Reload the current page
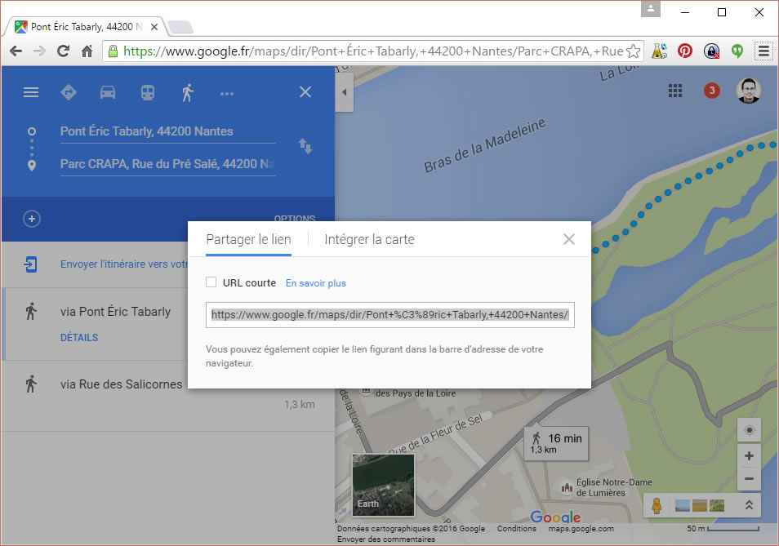The width and height of the screenshot is (779, 546). 63,51
